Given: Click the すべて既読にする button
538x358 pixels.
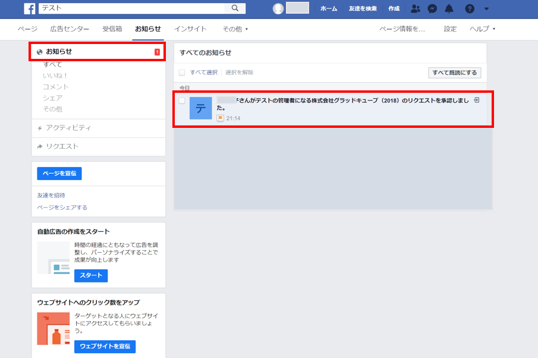Looking at the screenshot, I should point(455,73).
